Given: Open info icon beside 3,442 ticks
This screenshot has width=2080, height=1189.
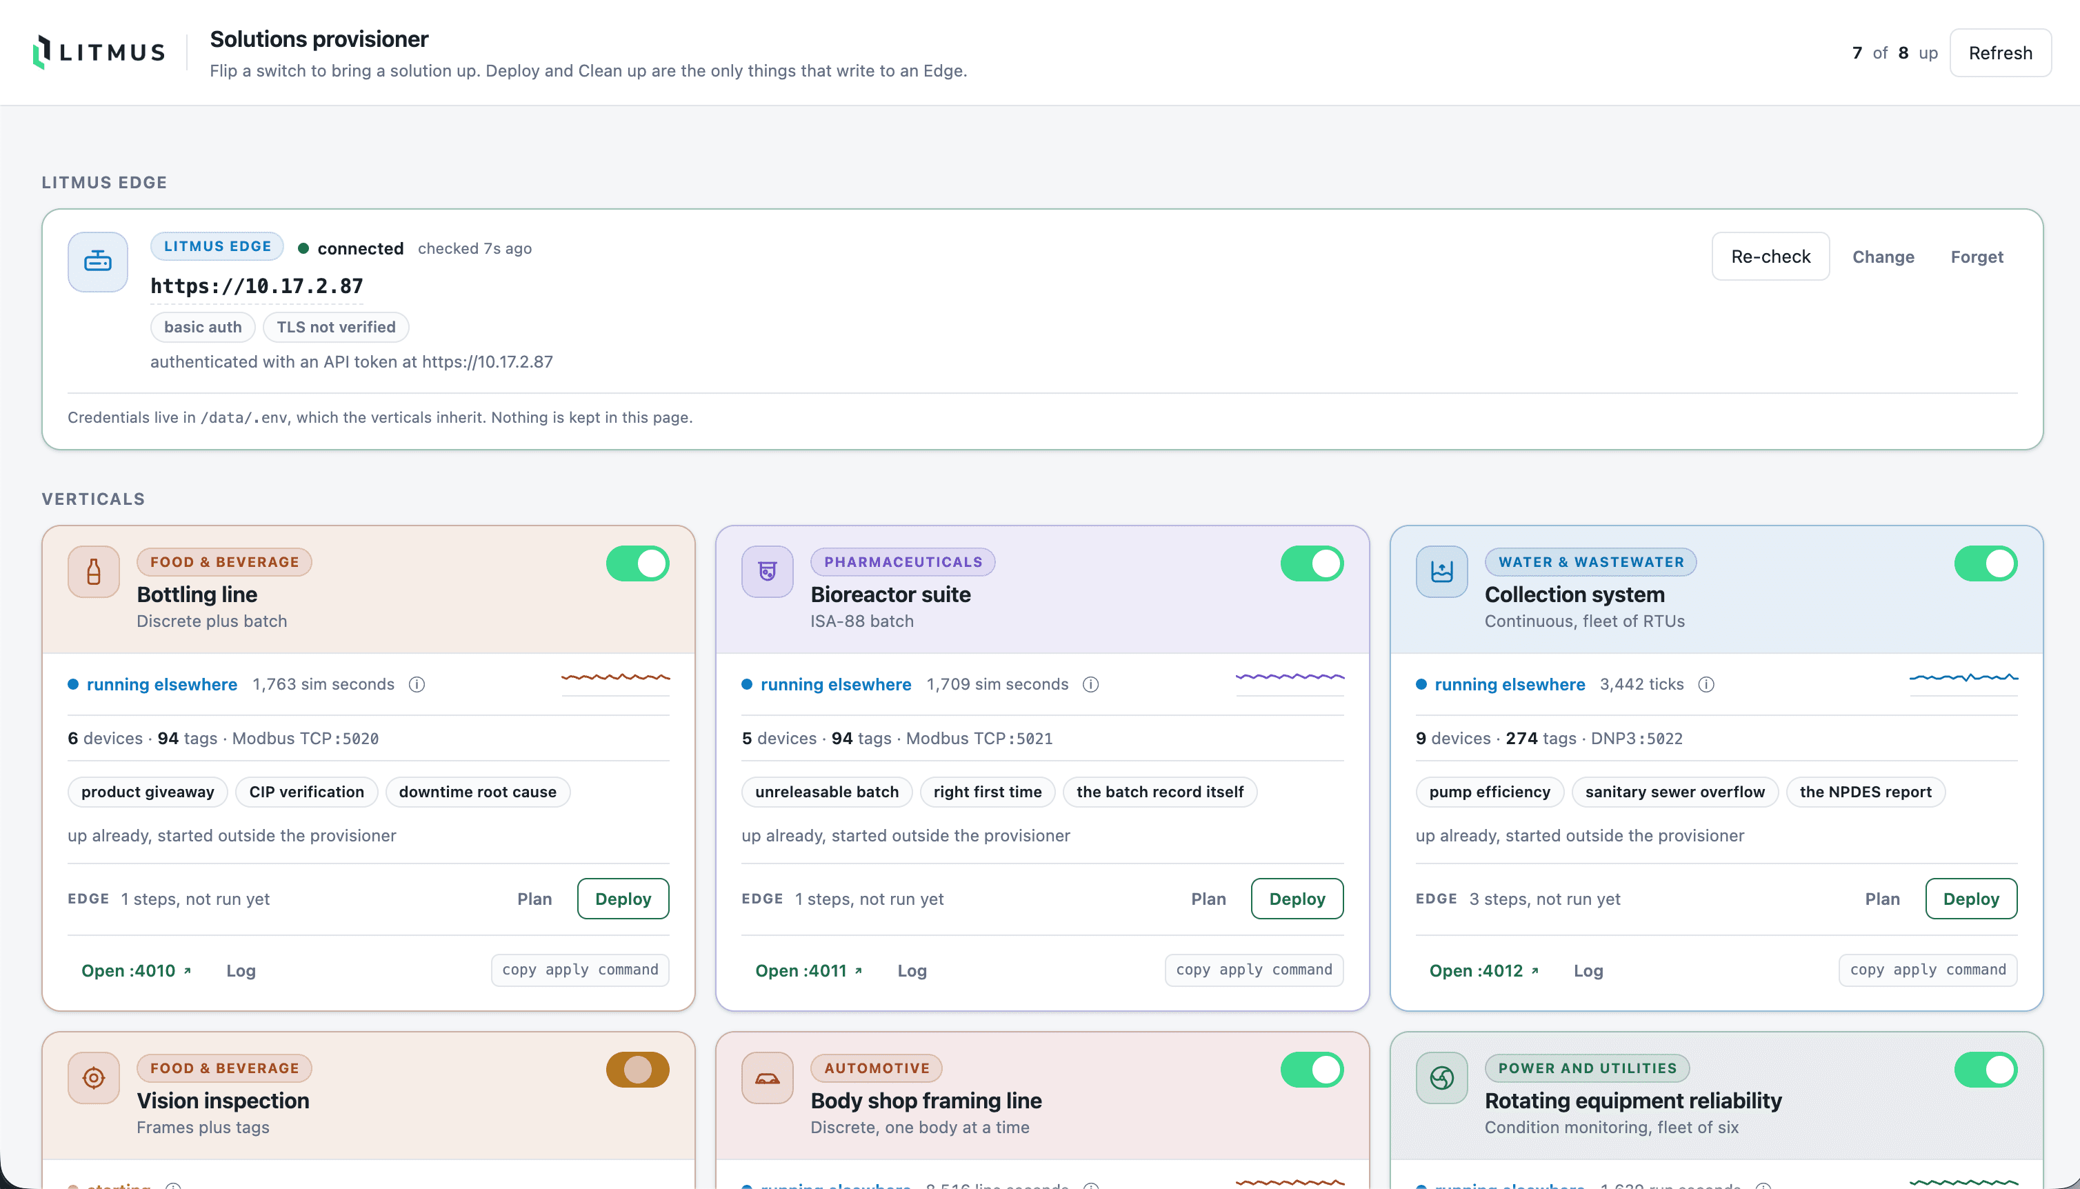Looking at the screenshot, I should (x=1706, y=684).
